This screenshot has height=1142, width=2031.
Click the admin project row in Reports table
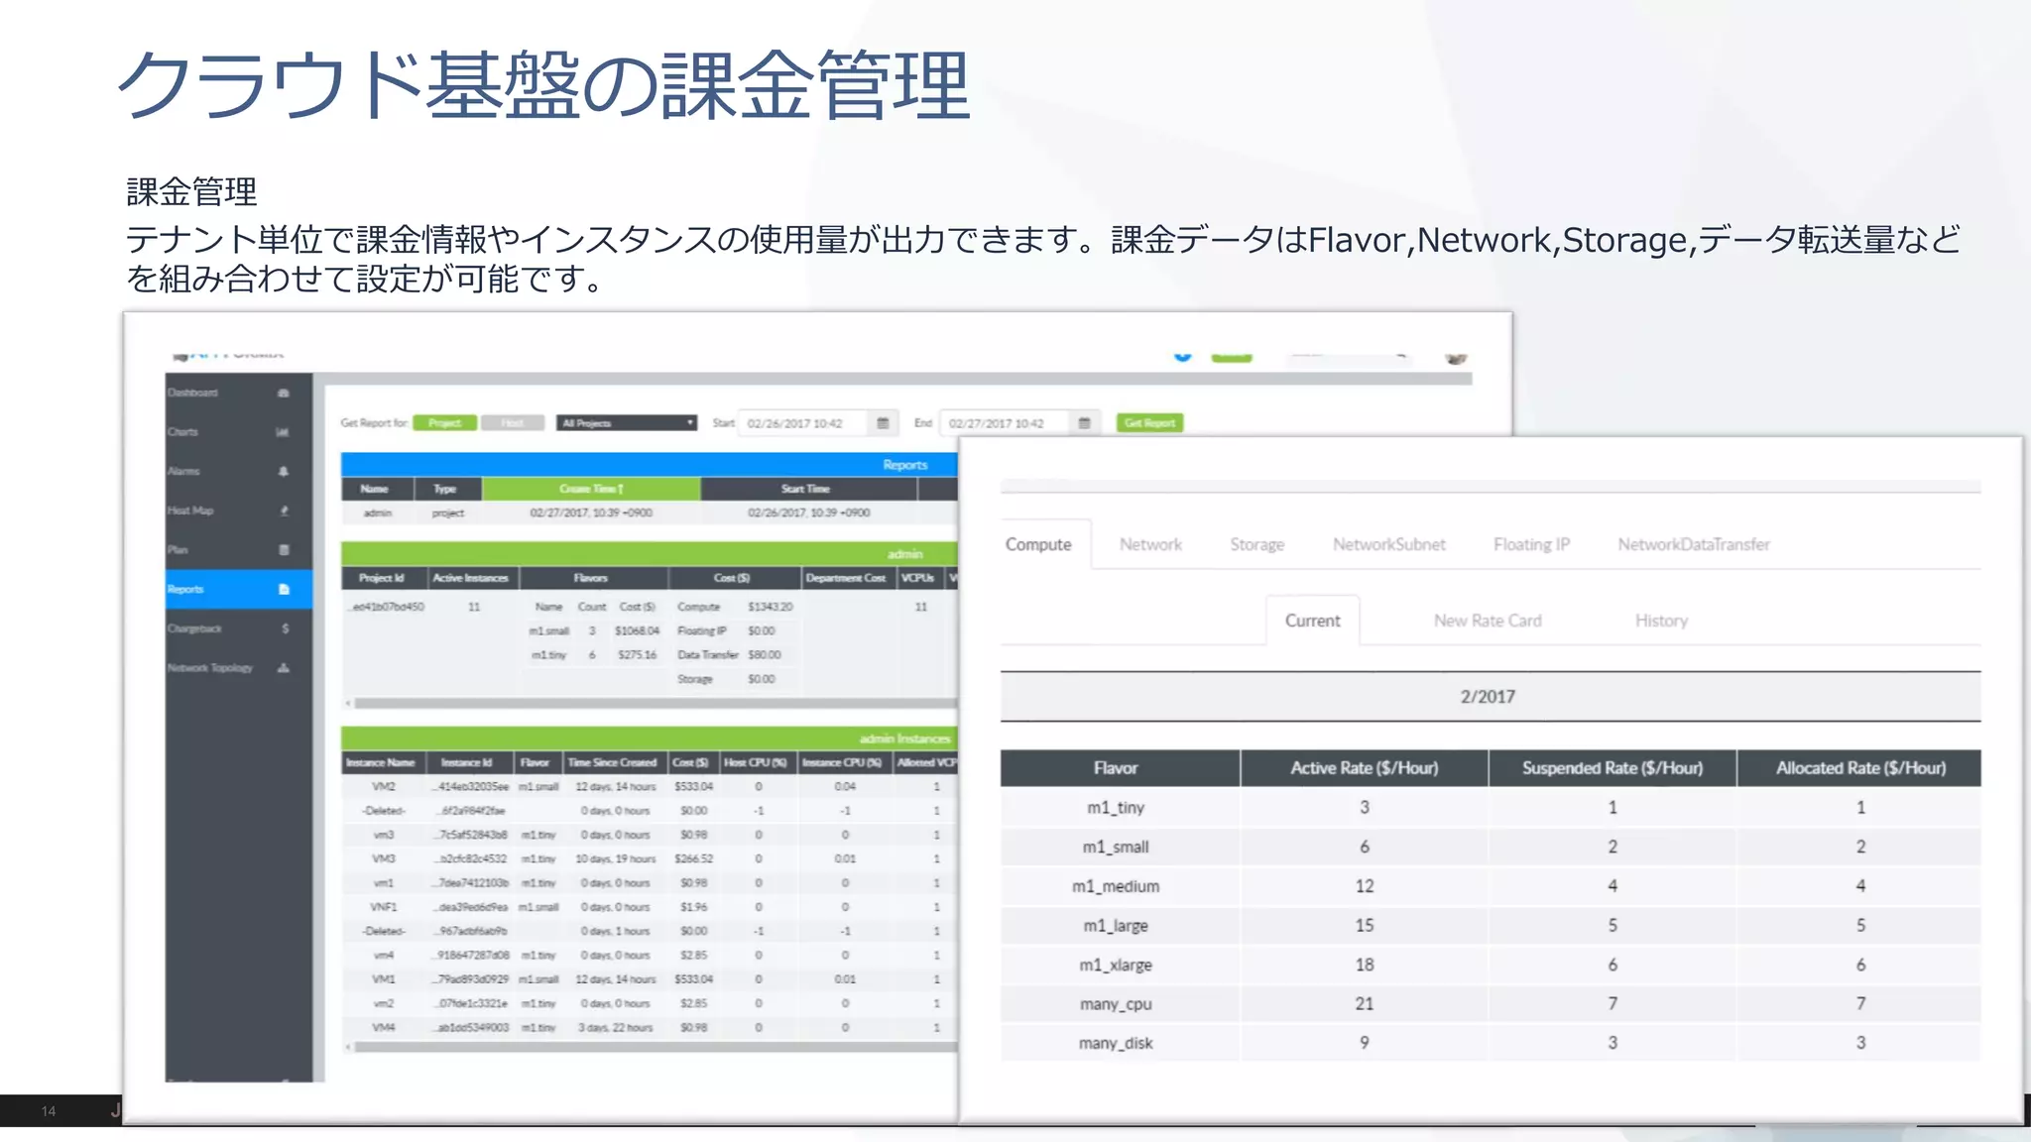pos(651,514)
